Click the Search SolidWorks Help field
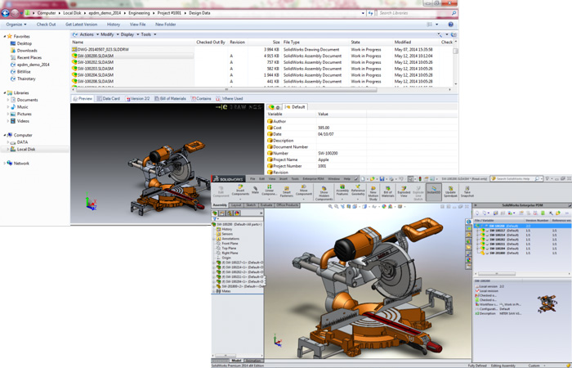Screen dimensions: 572x368 pyautogui.click(x=516, y=179)
